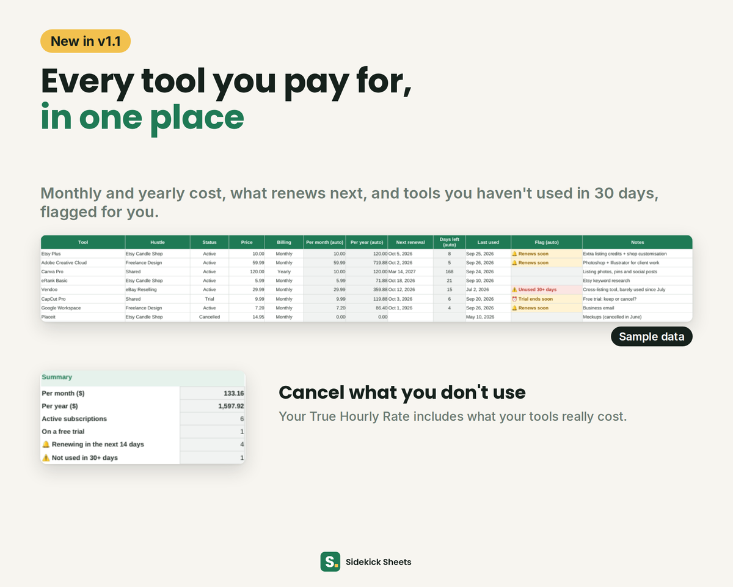Click the 'Billing' column header
Image resolution: width=733 pixels, height=587 pixels.
click(284, 242)
